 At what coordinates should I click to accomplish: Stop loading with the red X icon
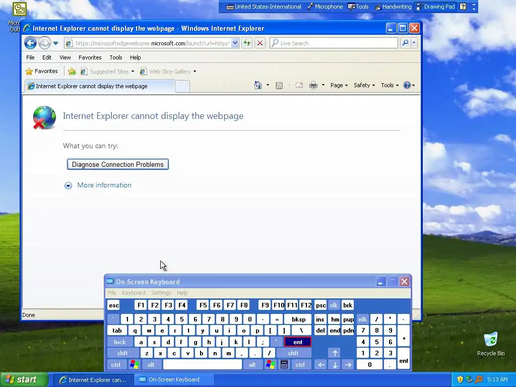[260, 43]
